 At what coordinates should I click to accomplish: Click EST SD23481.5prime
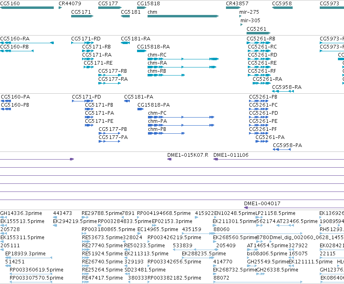click(145, 270)
